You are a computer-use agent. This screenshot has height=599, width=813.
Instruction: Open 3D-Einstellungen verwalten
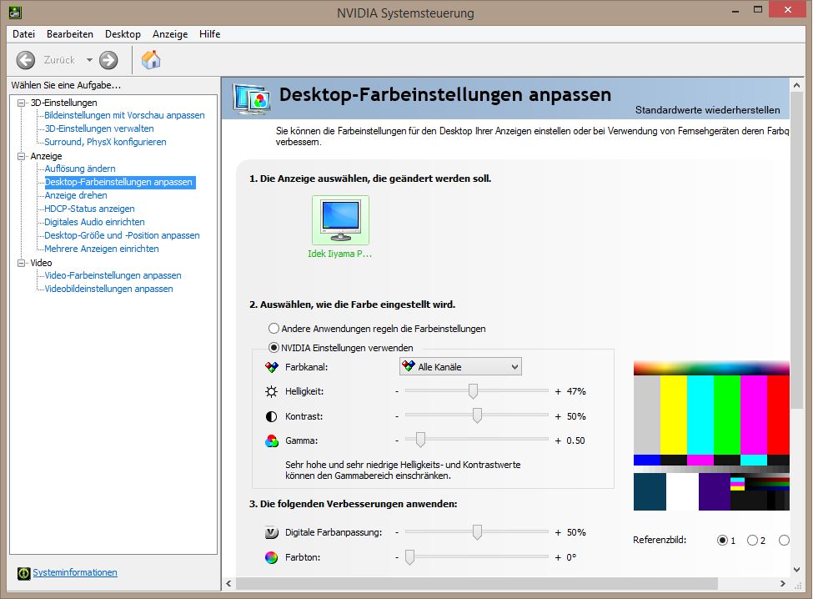click(99, 128)
